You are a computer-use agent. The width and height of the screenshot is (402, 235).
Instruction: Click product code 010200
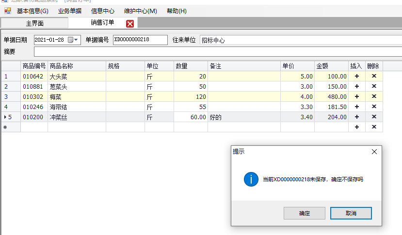pos(34,117)
